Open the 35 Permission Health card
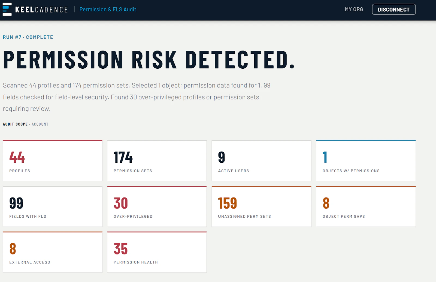Screen dimensions: 436x282 point(157,252)
